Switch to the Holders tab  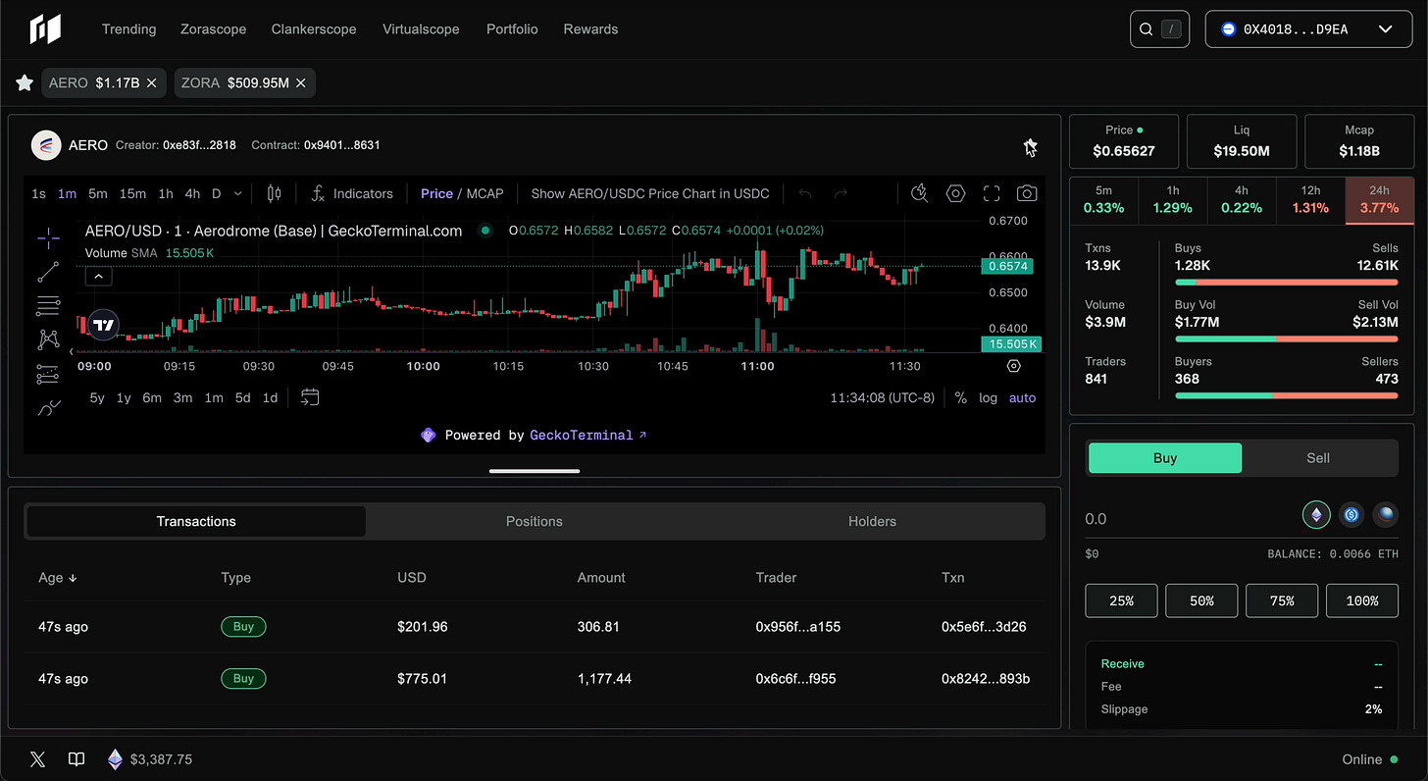tap(873, 521)
